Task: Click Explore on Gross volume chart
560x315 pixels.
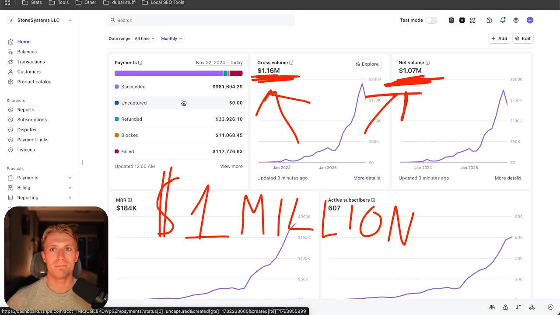Action: point(367,64)
